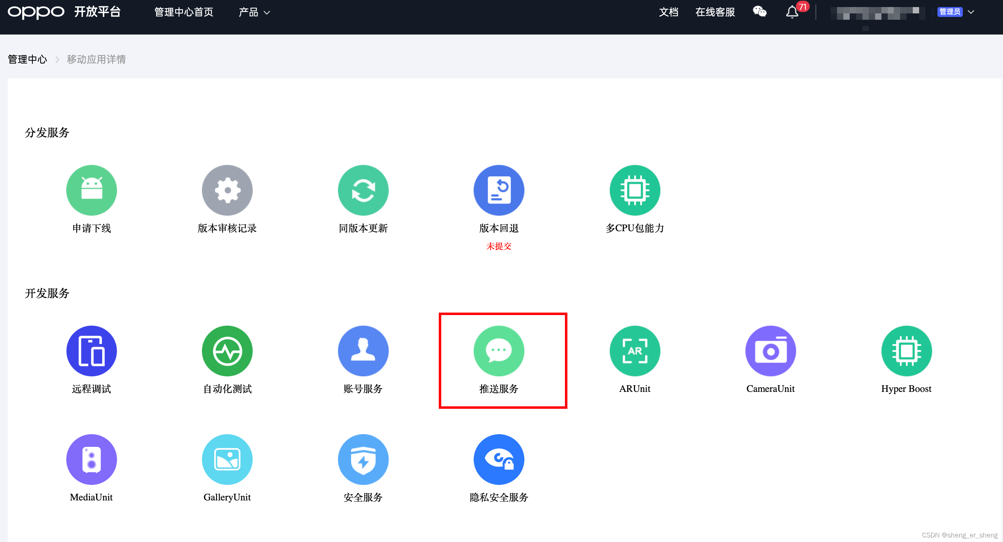The width and height of the screenshot is (1003, 542).
Task: Click the 管理中心 breadcrumb link
Action: [x=27, y=59]
